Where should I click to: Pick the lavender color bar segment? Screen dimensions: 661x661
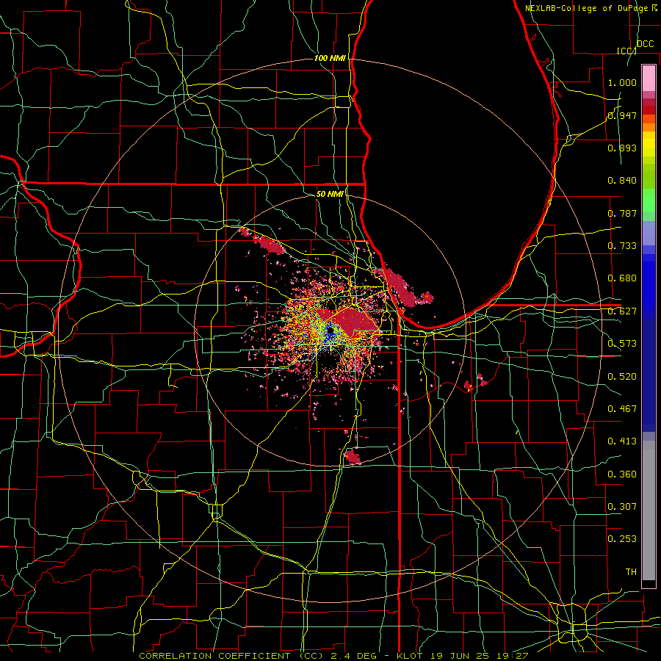[x=649, y=233]
